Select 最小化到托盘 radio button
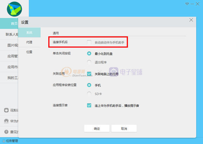The height and width of the screenshot is (144, 203). coord(89,53)
